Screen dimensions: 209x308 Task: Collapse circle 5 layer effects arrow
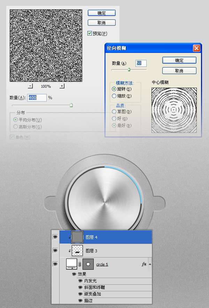(x=150, y=264)
